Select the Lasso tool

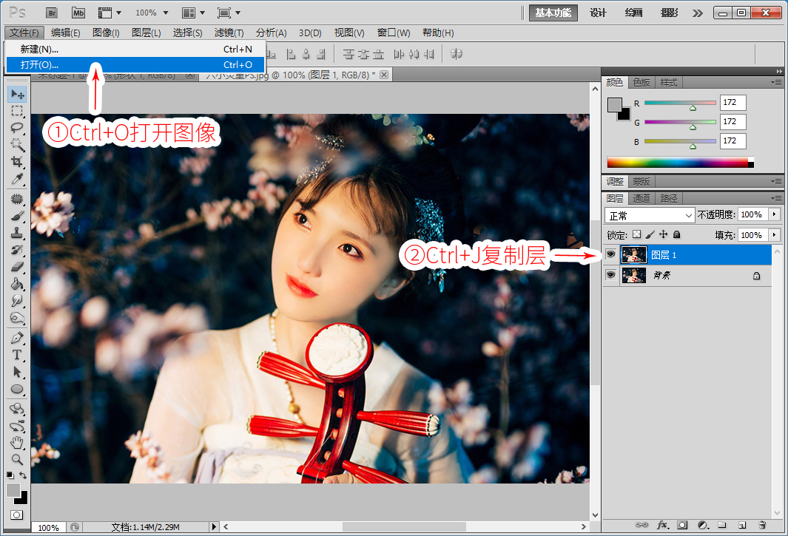[17, 127]
